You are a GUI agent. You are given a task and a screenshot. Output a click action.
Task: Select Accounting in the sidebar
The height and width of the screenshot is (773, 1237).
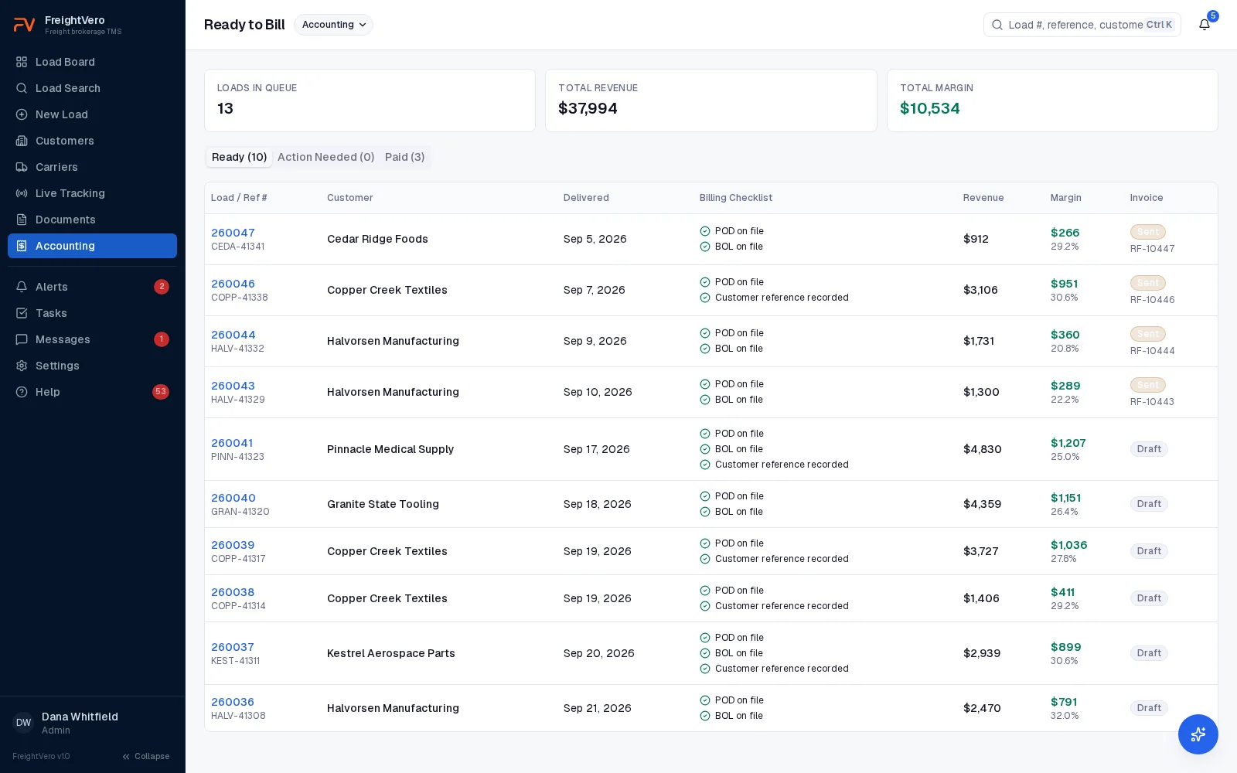pyautogui.click(x=92, y=246)
